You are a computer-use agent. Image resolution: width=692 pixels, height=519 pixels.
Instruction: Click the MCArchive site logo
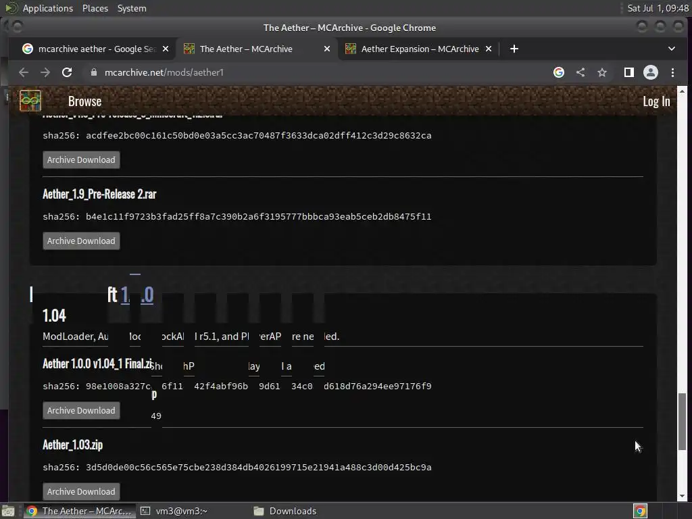pos(30,101)
